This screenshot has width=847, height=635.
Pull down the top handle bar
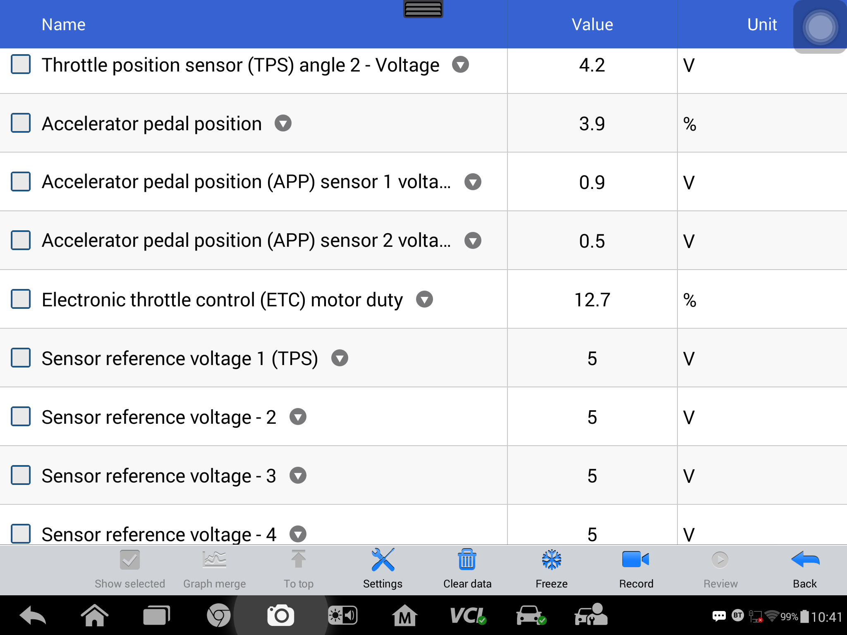tap(423, 9)
